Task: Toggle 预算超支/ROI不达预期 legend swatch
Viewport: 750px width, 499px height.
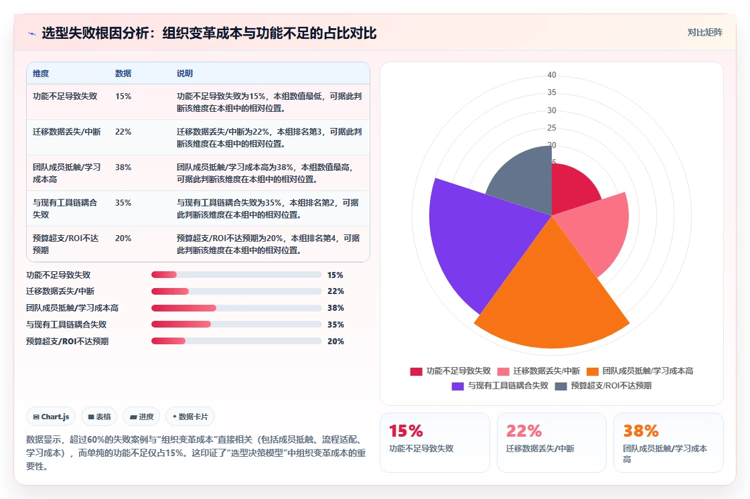Action: [x=560, y=386]
